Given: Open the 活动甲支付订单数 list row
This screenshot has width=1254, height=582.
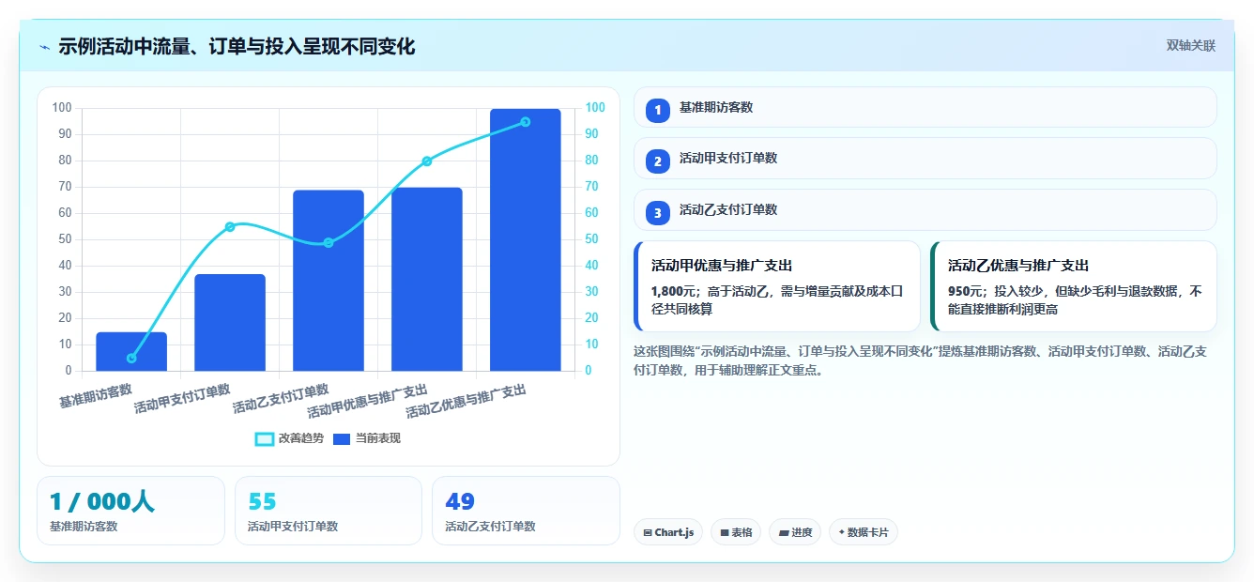Looking at the screenshot, I should [x=925, y=158].
